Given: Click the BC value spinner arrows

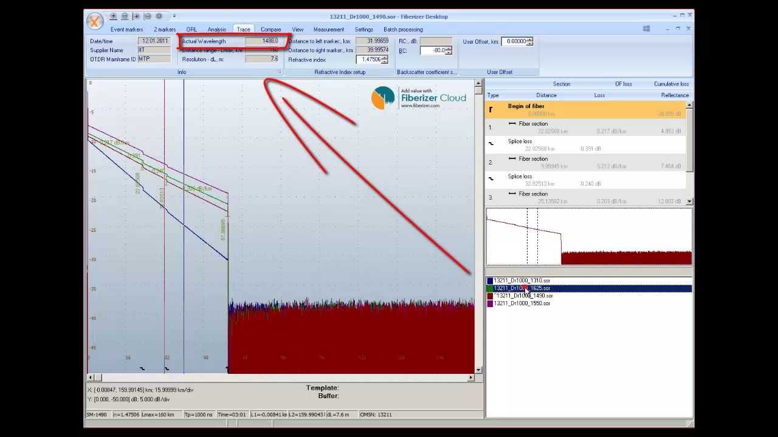Looking at the screenshot, I should click(449, 50).
